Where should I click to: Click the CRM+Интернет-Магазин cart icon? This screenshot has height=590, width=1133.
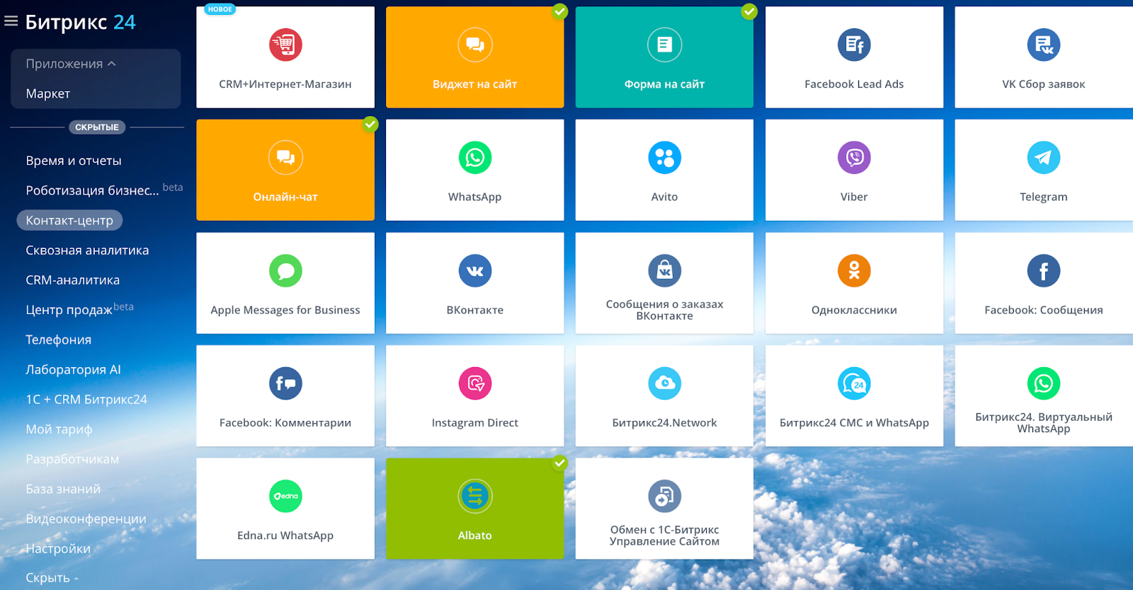click(285, 45)
